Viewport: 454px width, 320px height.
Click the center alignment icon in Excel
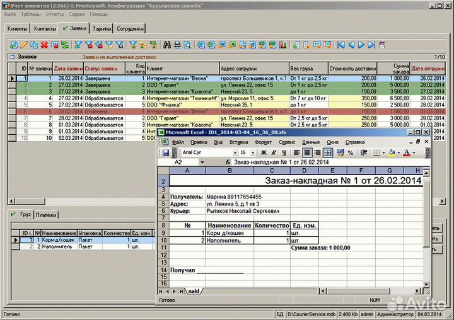307,152
